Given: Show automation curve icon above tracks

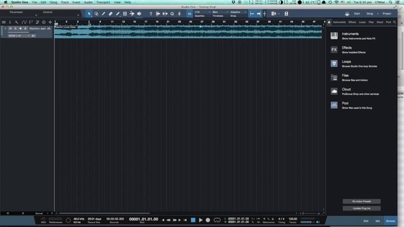Looking at the screenshot, I should pyautogui.click(x=24, y=23).
